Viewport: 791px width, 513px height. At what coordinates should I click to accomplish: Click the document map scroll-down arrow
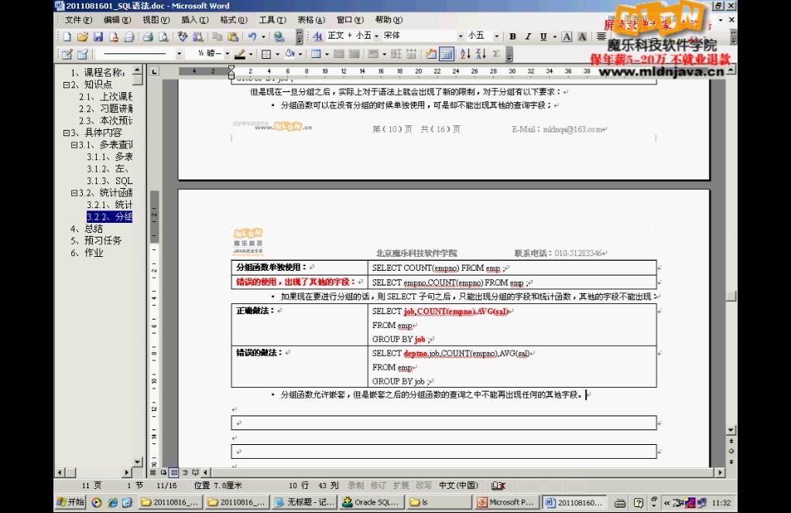(137, 462)
